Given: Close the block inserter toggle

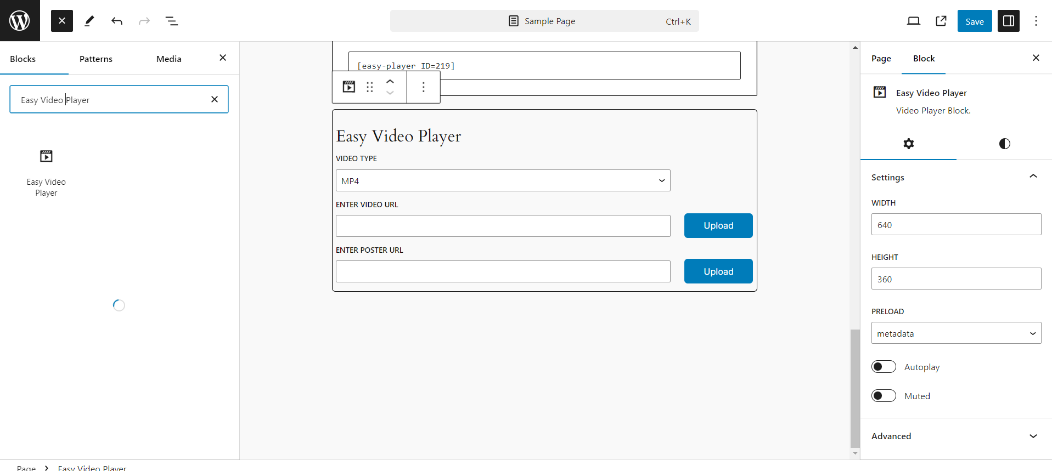Looking at the screenshot, I should point(62,21).
